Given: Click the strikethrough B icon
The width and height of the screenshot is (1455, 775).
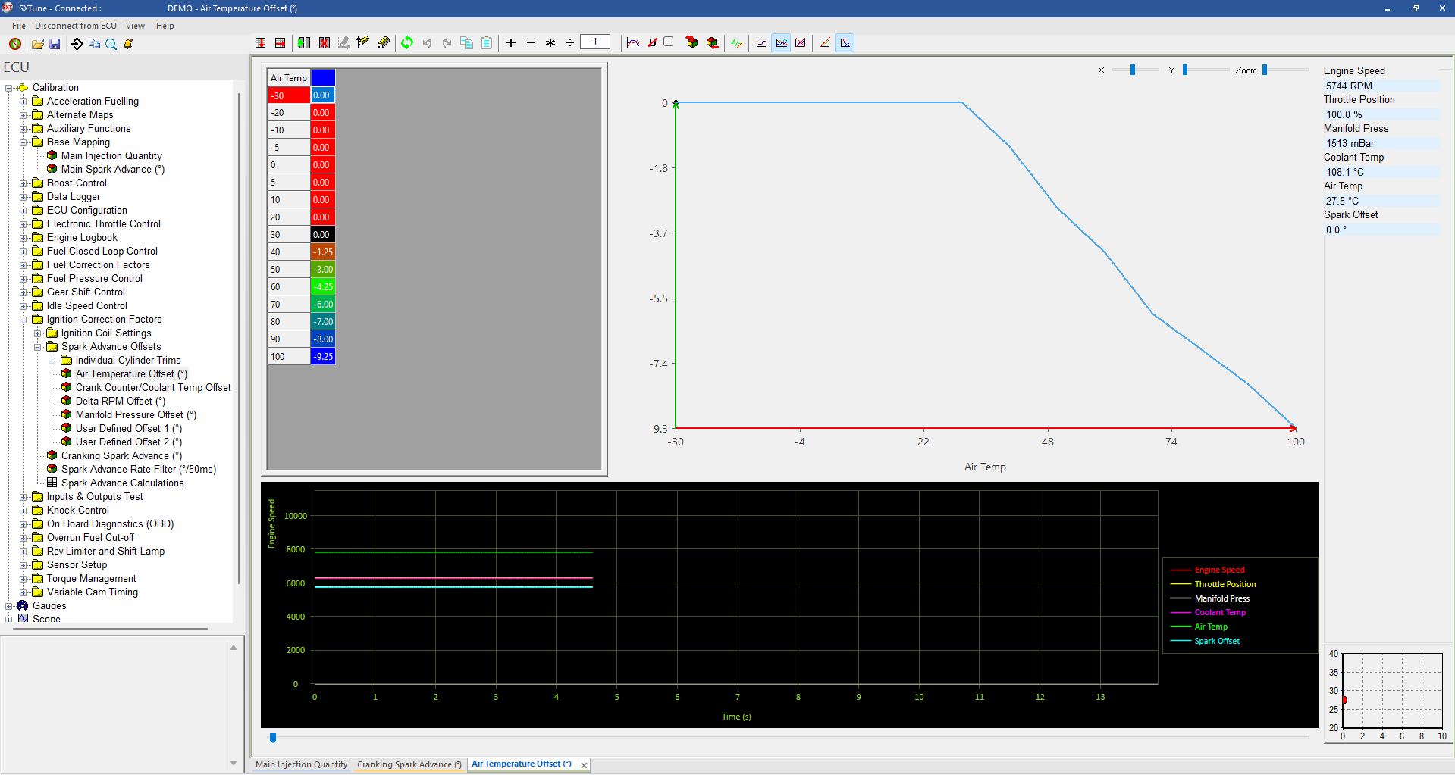Looking at the screenshot, I should (x=652, y=43).
